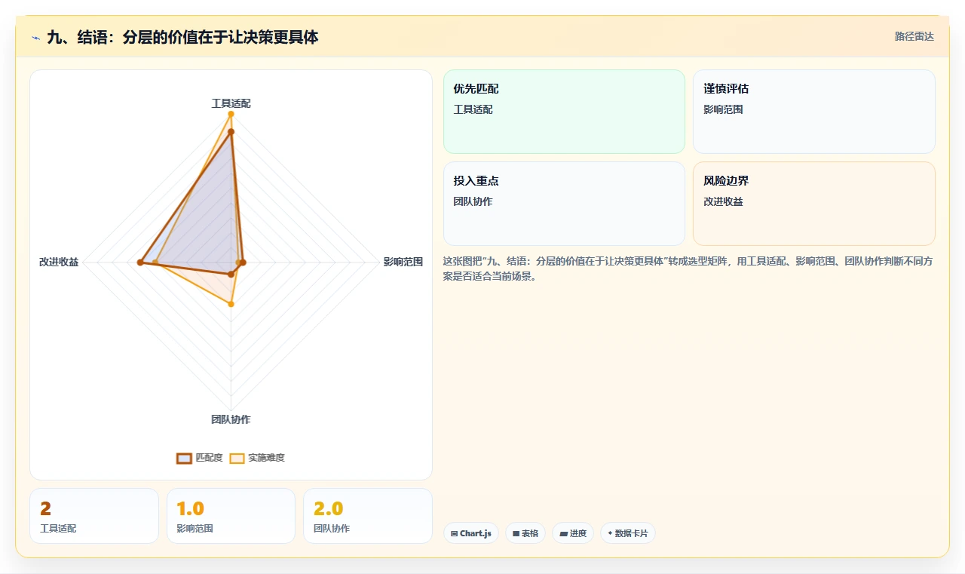Screen dimensions: 965x574
Task: Click the 工具适配 radar axis label
Action: pos(231,103)
